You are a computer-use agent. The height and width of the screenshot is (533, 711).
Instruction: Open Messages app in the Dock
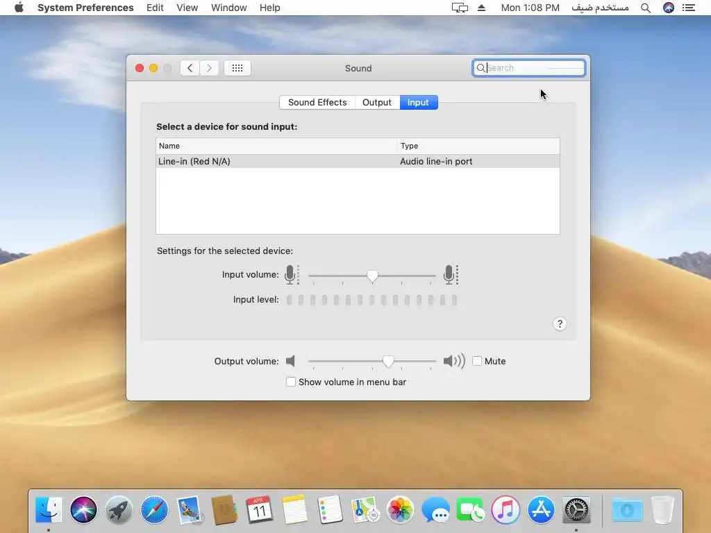coord(435,509)
